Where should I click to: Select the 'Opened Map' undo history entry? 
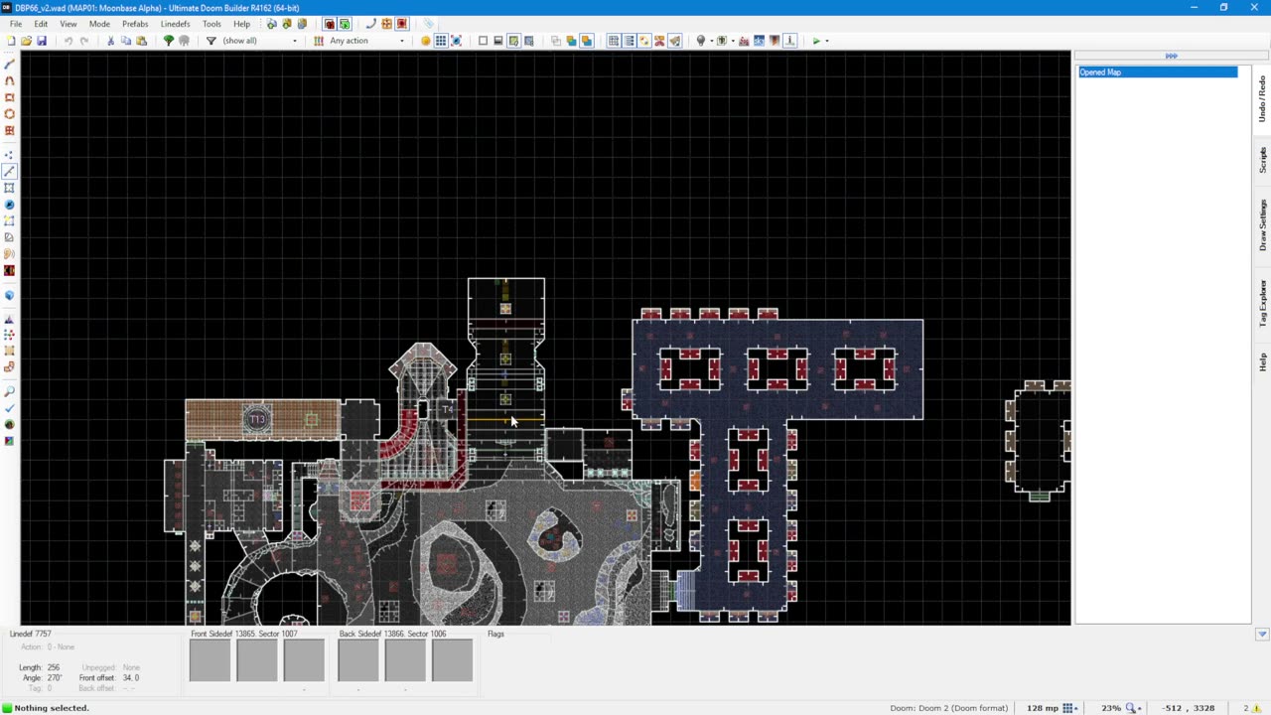tap(1158, 72)
